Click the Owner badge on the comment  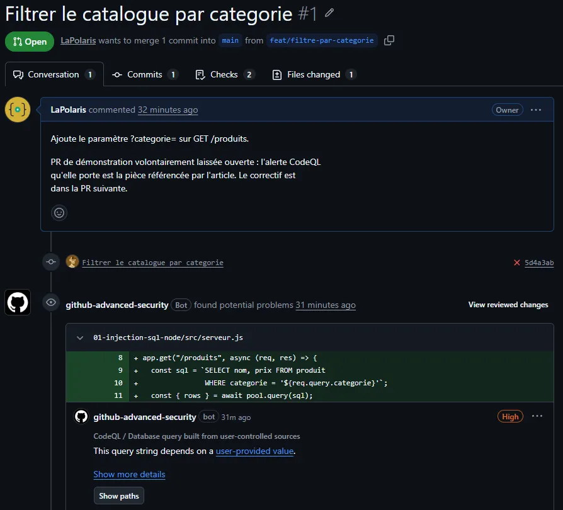tap(507, 110)
